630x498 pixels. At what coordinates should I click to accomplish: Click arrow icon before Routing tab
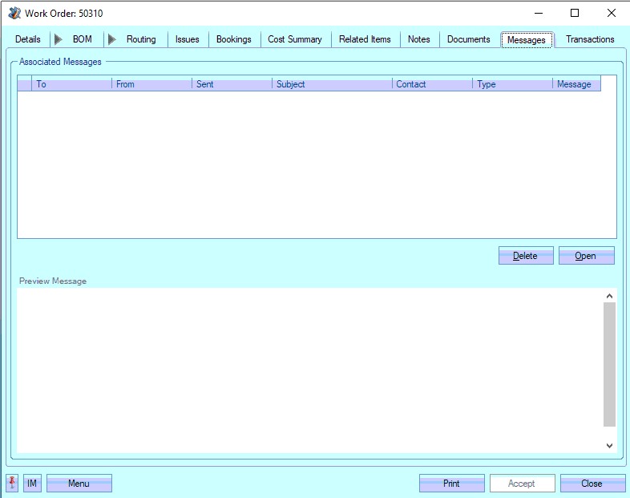[x=111, y=39]
